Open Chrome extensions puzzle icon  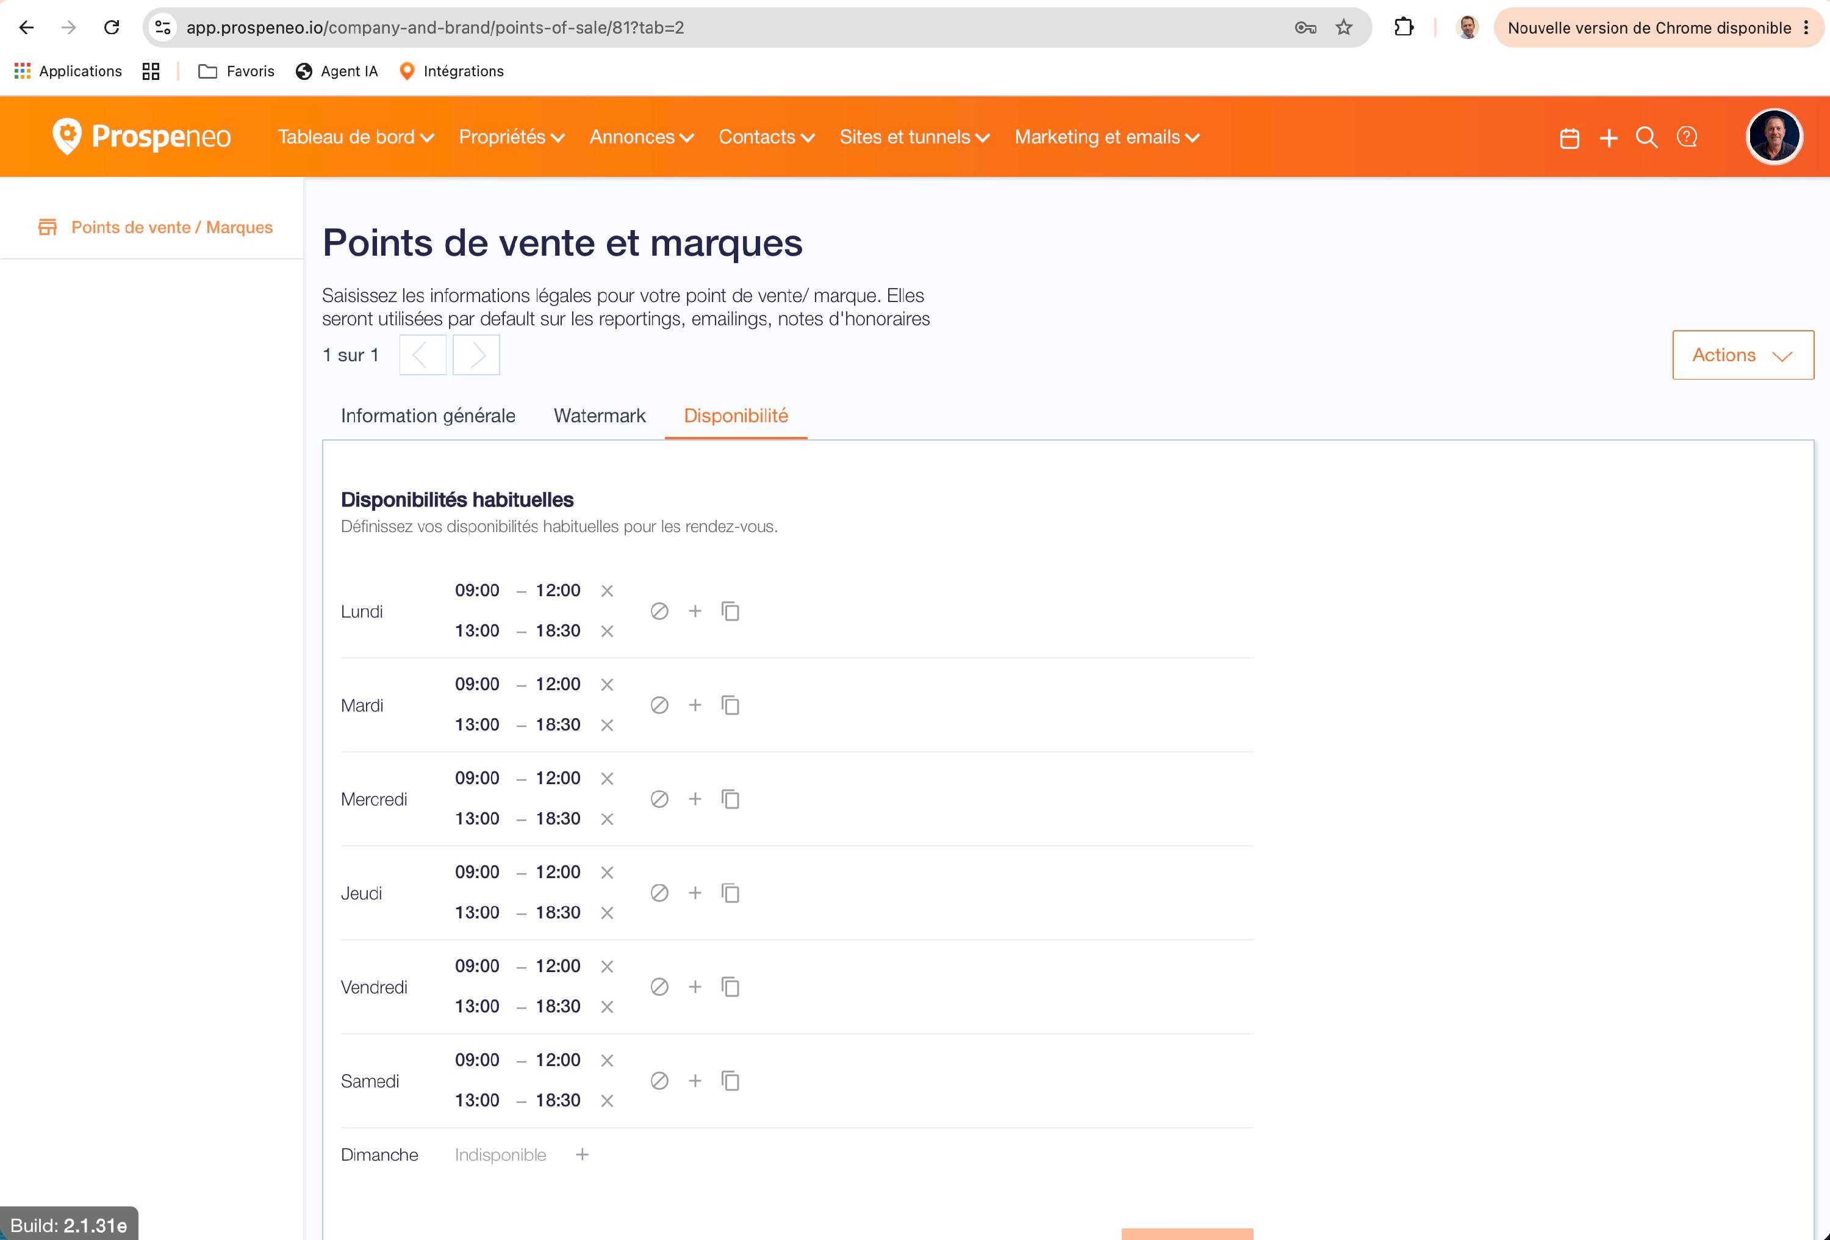pos(1403,27)
